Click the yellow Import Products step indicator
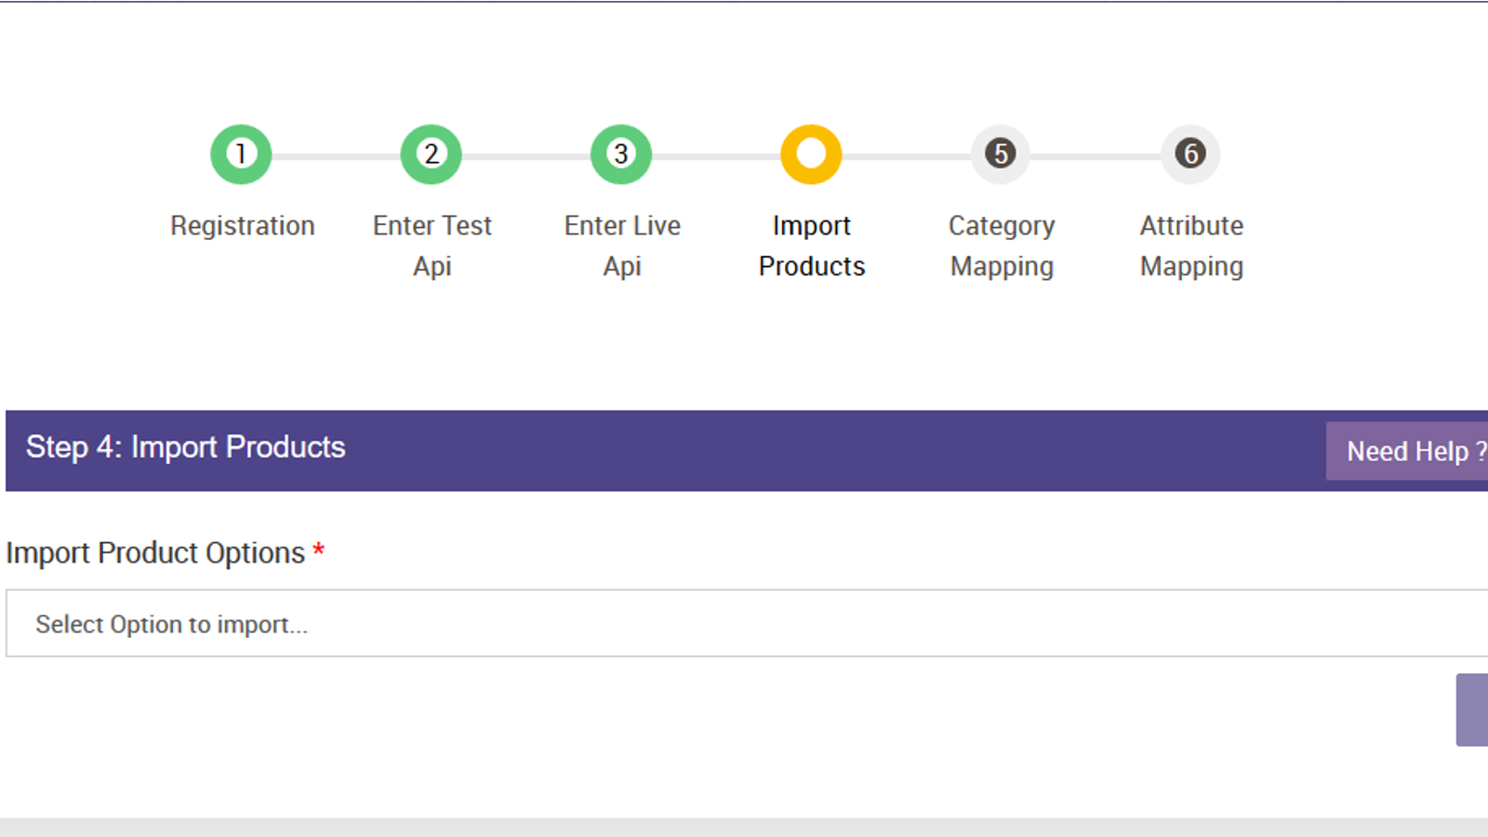1488x837 pixels. [x=811, y=153]
